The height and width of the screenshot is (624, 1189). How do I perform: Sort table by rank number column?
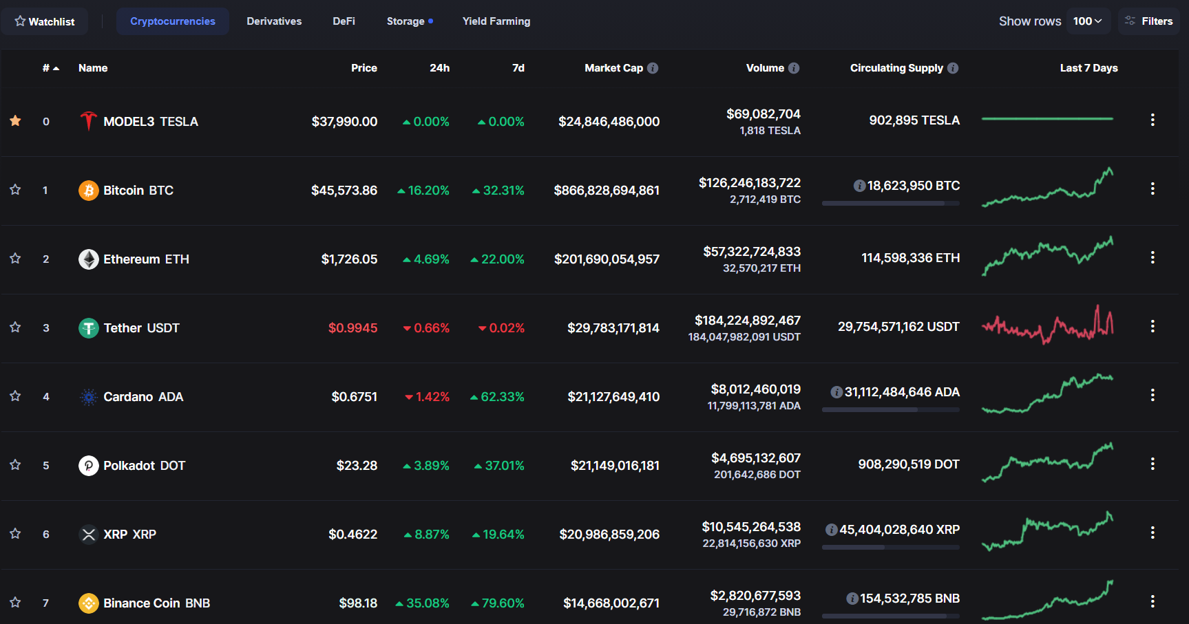51,68
